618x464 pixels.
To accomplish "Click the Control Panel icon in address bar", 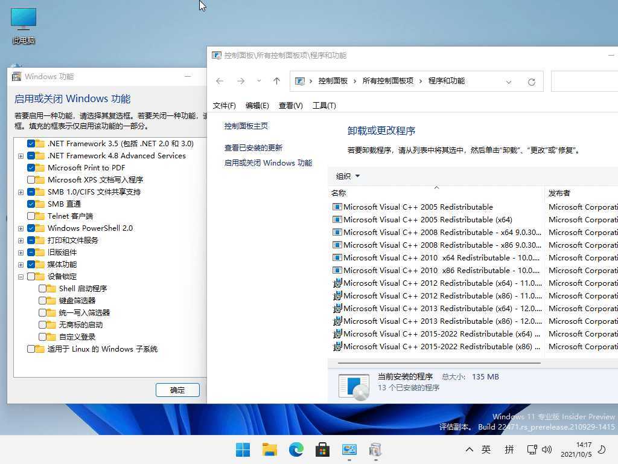I will click(300, 82).
